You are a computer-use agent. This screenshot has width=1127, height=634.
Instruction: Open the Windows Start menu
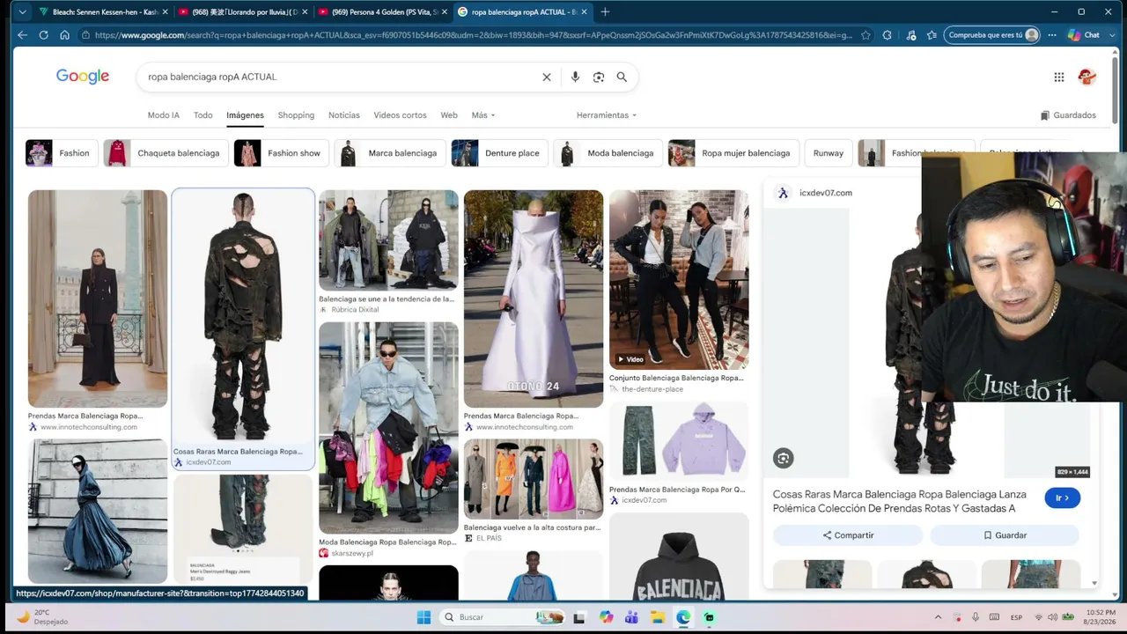coord(423,617)
